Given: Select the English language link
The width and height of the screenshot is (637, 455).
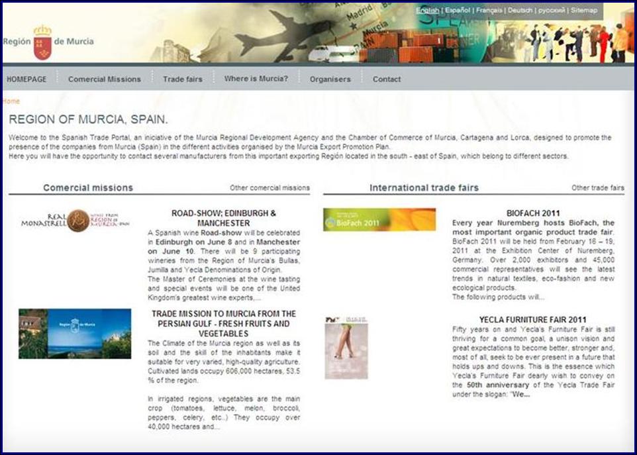Looking at the screenshot, I should pyautogui.click(x=427, y=11).
